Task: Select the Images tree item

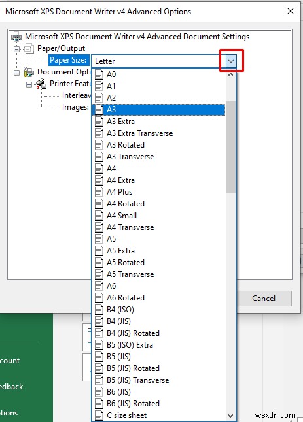Action: (75, 107)
